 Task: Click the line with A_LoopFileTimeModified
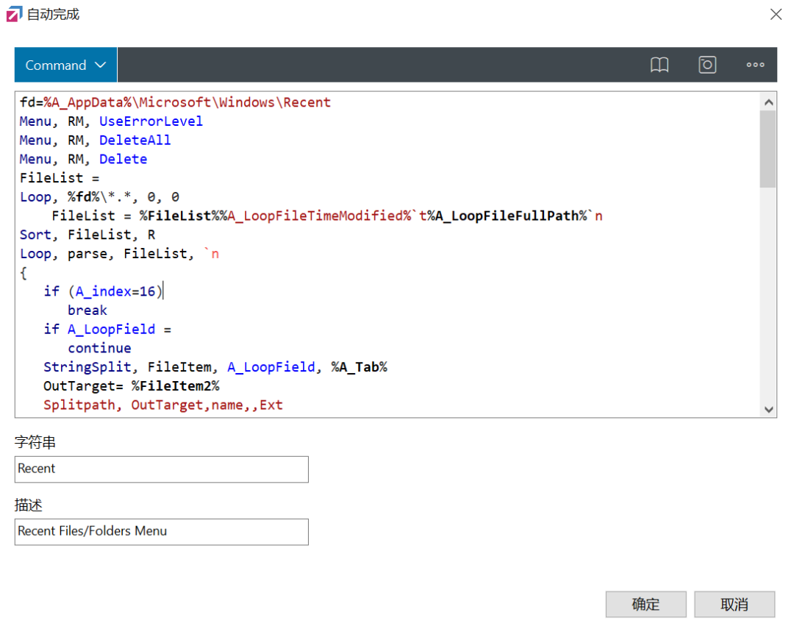tap(327, 216)
